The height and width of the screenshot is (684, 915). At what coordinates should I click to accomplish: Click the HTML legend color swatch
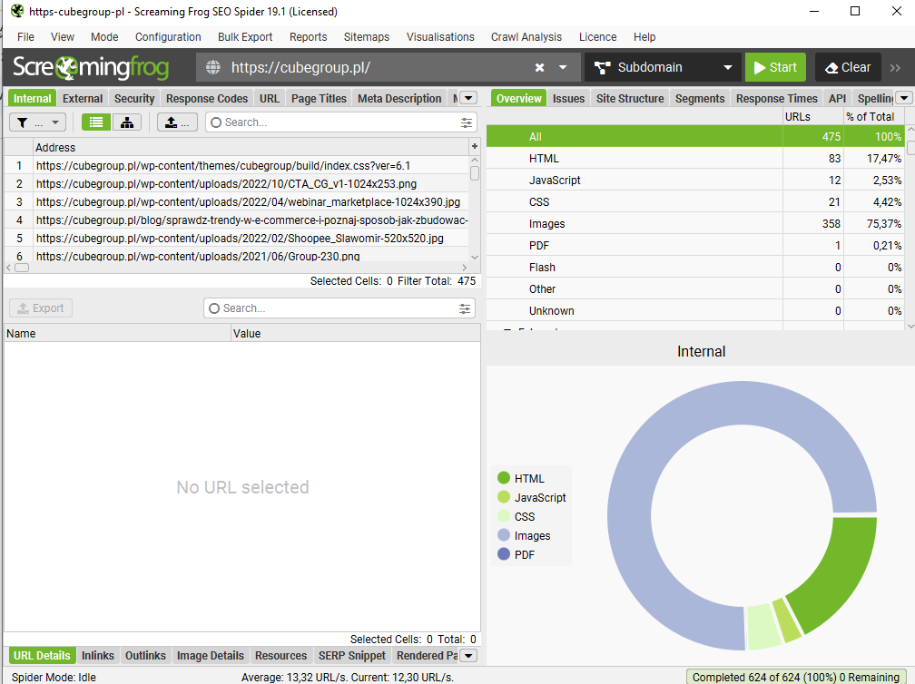[504, 478]
